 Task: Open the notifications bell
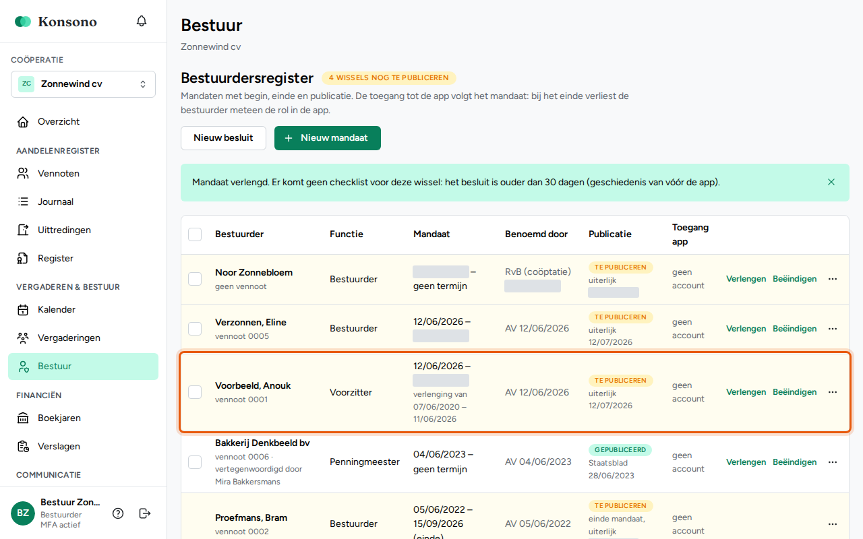coord(142,21)
